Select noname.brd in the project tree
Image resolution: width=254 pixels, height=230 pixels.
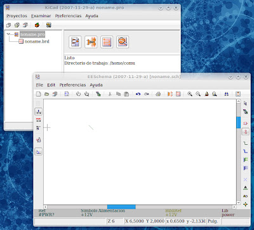coord(37,41)
